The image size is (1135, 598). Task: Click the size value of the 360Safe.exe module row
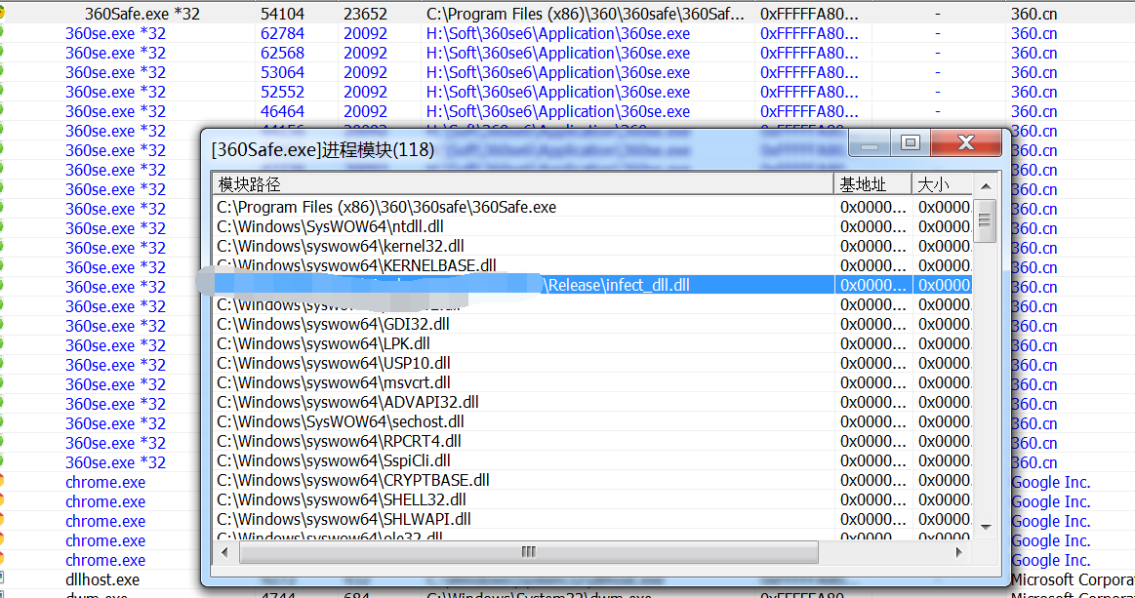pos(944,207)
